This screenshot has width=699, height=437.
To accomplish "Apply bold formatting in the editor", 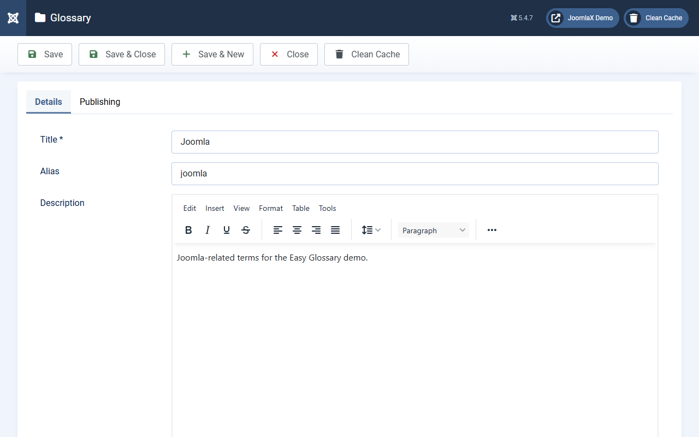I will coord(188,230).
